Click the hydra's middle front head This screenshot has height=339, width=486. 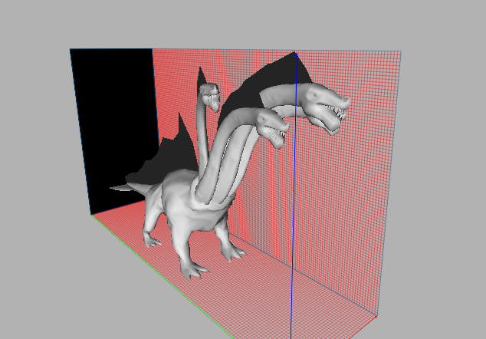(x=273, y=127)
